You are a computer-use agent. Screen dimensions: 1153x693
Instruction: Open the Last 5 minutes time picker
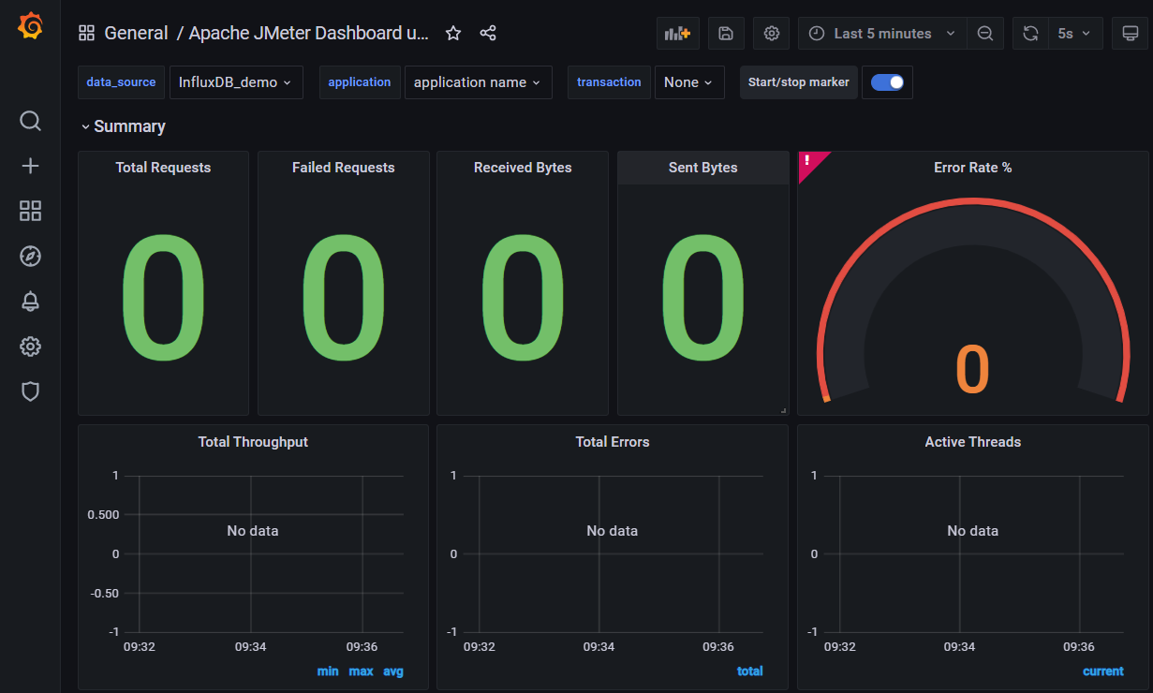click(883, 34)
